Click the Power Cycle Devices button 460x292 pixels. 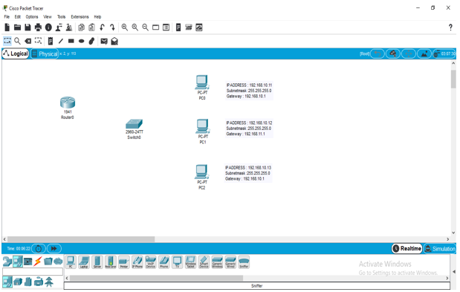39,249
